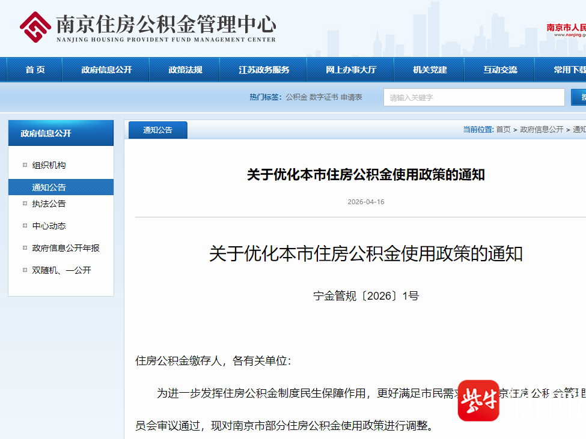Screen dimensions: 586x439
Task: Click the Nanjing Housing Provident Fund logo
Action: pos(35,27)
